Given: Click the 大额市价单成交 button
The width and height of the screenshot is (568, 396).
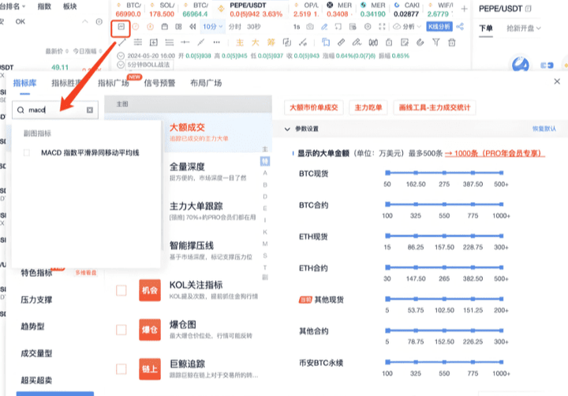Looking at the screenshot, I should click(x=314, y=107).
